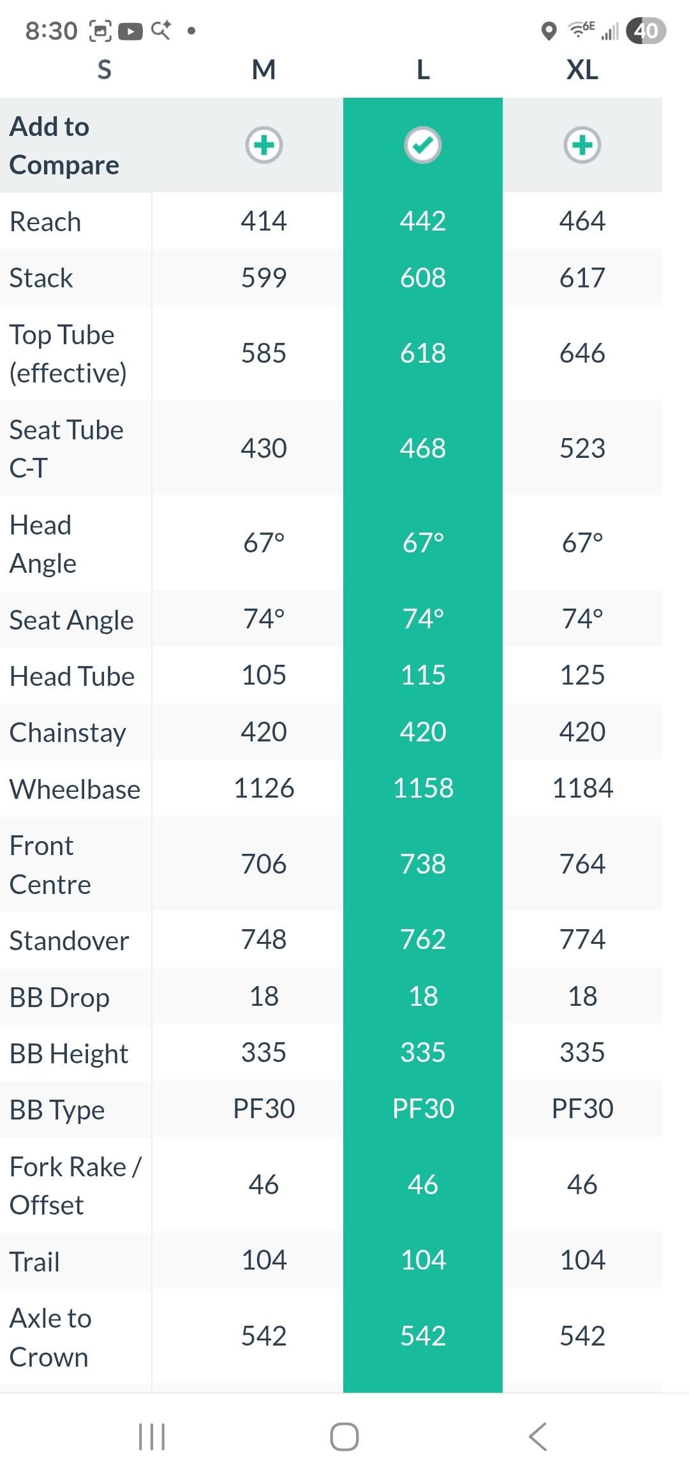Select the S size column header
The image size is (689, 1479).
tap(104, 70)
